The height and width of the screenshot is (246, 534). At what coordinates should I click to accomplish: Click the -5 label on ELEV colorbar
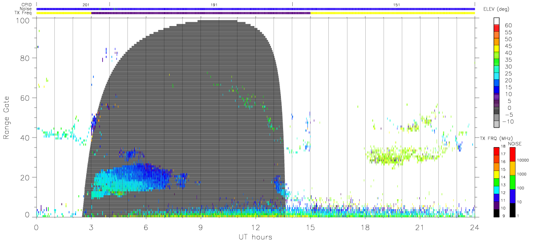coord(508,115)
